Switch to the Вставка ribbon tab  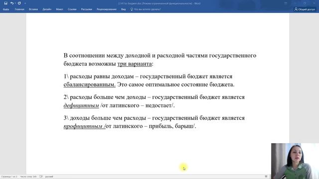tap(33, 9)
